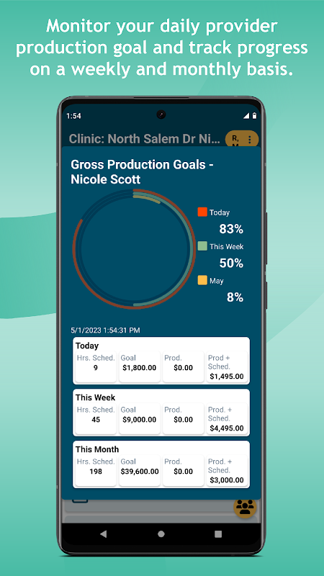The image size is (324, 576).
Task: Select the Today card heading
Action: (87, 346)
